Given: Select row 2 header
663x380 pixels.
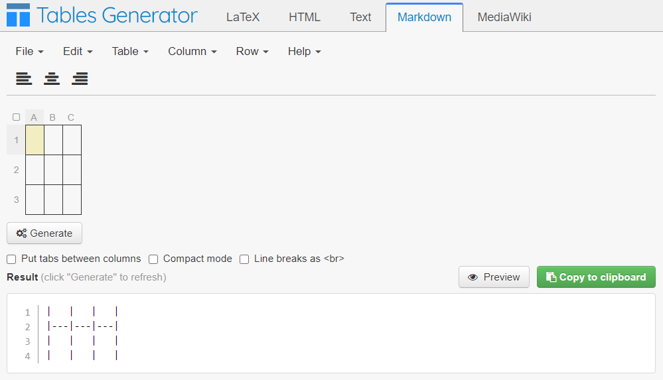Looking at the screenshot, I should pyautogui.click(x=16, y=170).
